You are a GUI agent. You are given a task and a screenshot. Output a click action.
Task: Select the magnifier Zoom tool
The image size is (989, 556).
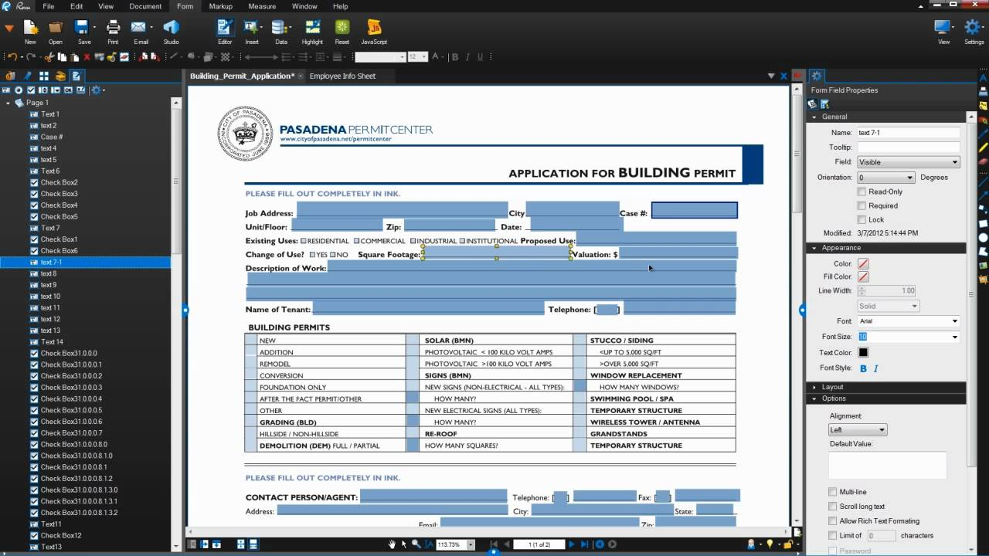[416, 544]
